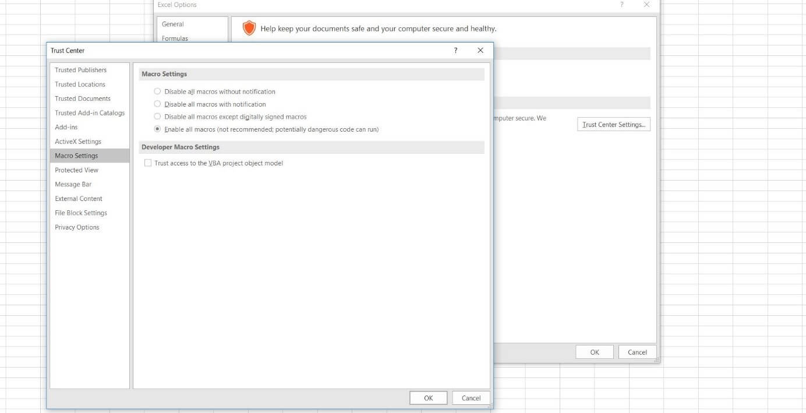Open Privacy Options section
The height and width of the screenshot is (413, 806).
click(90, 227)
